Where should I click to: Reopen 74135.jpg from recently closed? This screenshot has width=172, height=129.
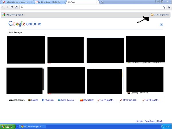(x=107, y=100)
